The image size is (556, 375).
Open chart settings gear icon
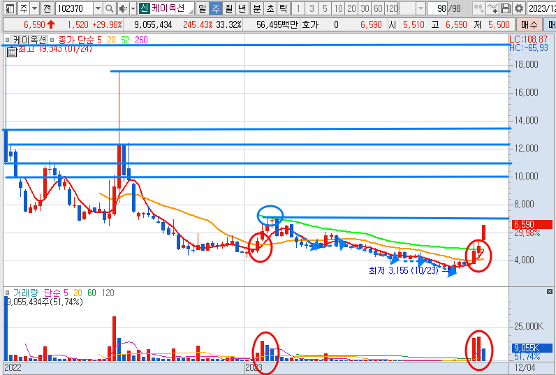(x=518, y=8)
